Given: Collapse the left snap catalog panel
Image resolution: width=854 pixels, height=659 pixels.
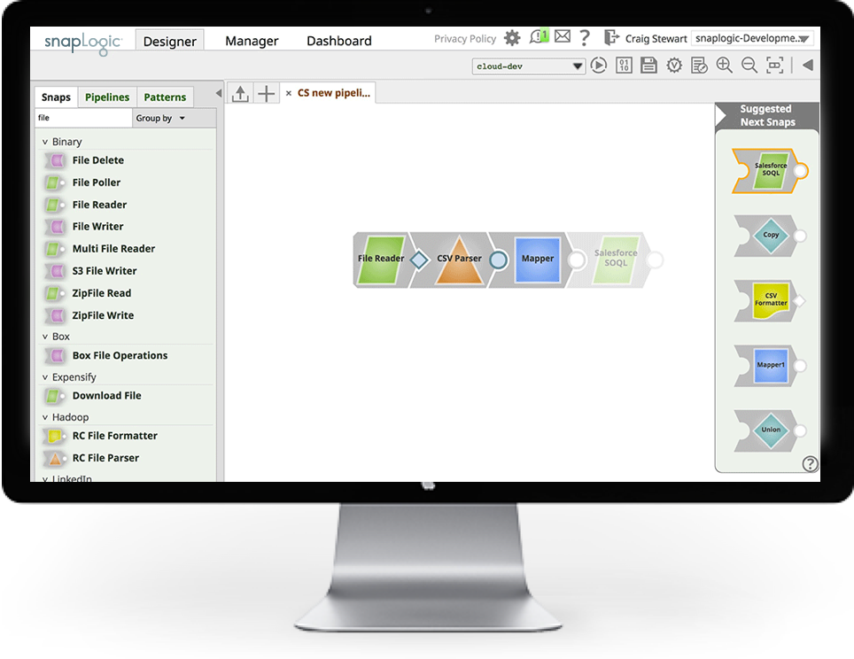Looking at the screenshot, I should (219, 93).
